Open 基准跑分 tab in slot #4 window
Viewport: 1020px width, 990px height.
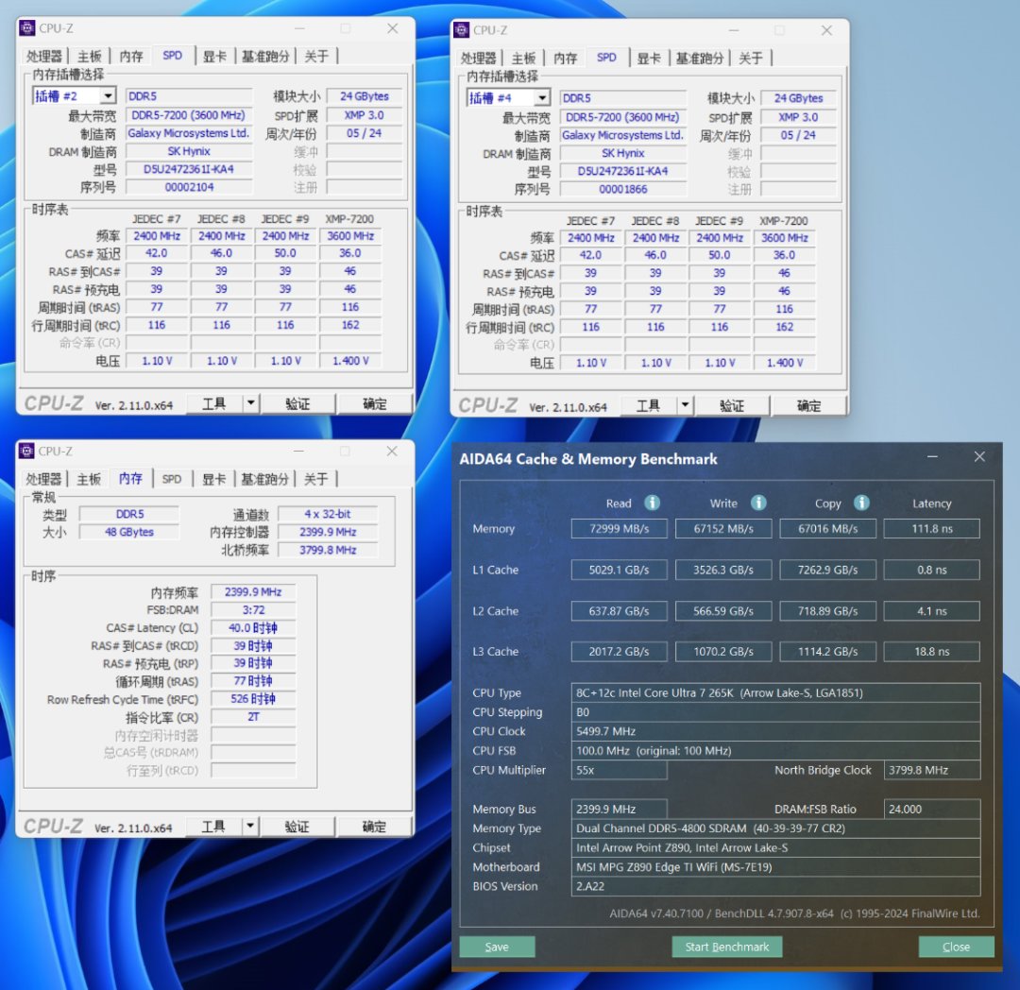click(x=699, y=59)
